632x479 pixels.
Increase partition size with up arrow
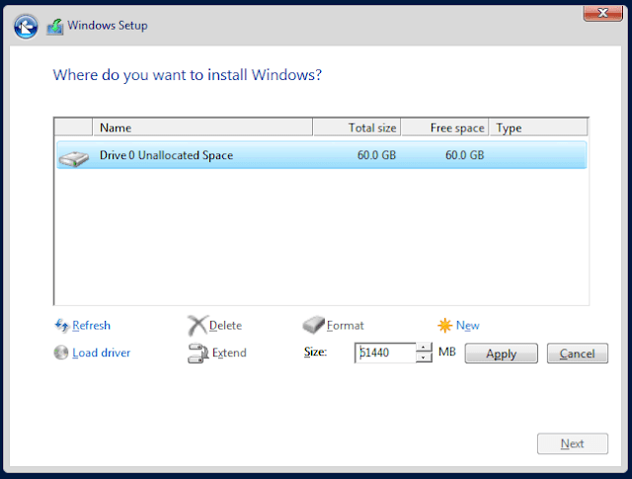click(x=425, y=348)
